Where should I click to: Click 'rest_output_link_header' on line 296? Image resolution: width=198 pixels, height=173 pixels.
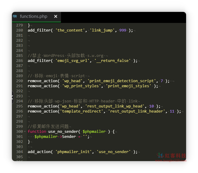tap(137, 111)
